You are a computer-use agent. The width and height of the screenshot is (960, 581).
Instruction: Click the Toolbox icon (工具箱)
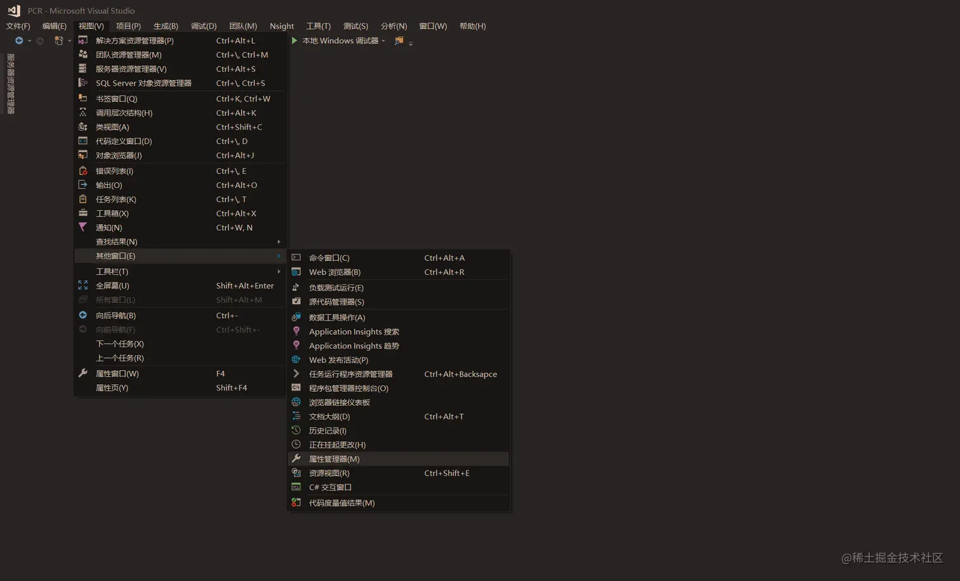(x=83, y=213)
